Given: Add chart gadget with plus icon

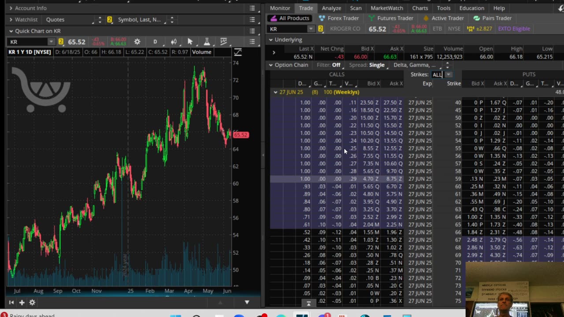Looking at the screenshot, I should 22,302.
